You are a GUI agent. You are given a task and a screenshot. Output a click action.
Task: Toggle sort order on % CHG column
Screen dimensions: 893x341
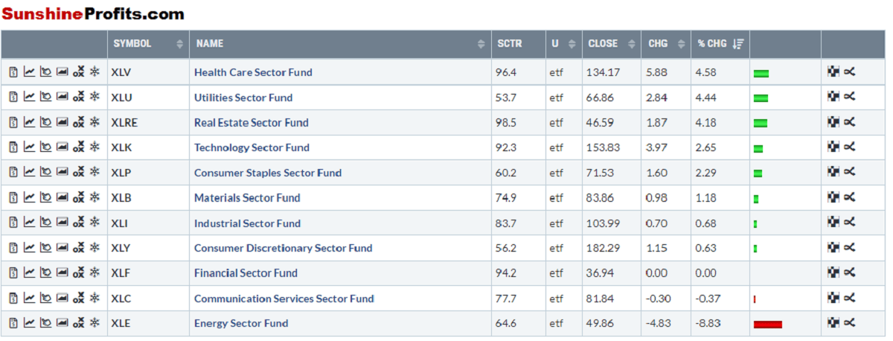point(737,44)
